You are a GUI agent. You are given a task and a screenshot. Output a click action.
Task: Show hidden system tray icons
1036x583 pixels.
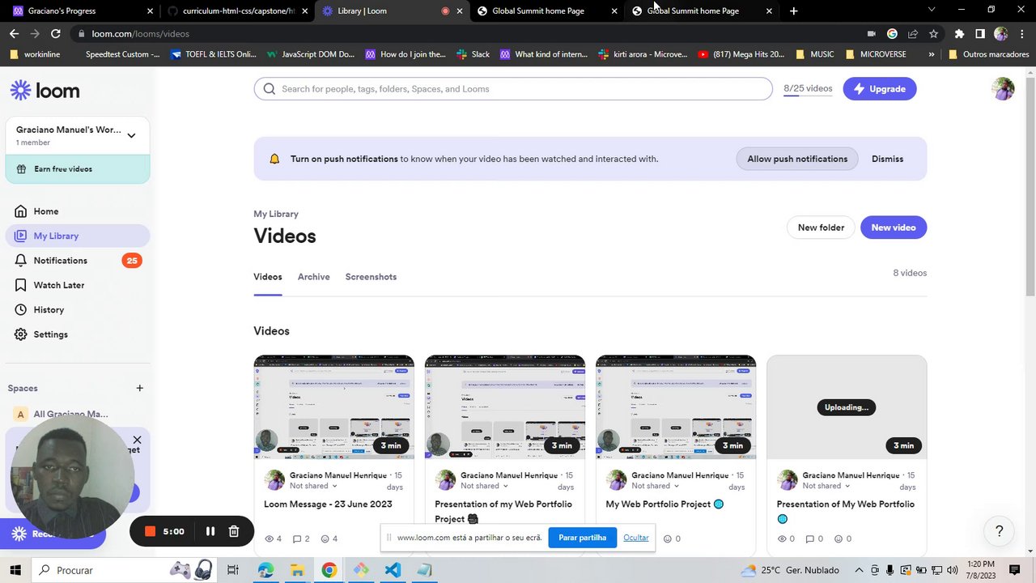859,570
